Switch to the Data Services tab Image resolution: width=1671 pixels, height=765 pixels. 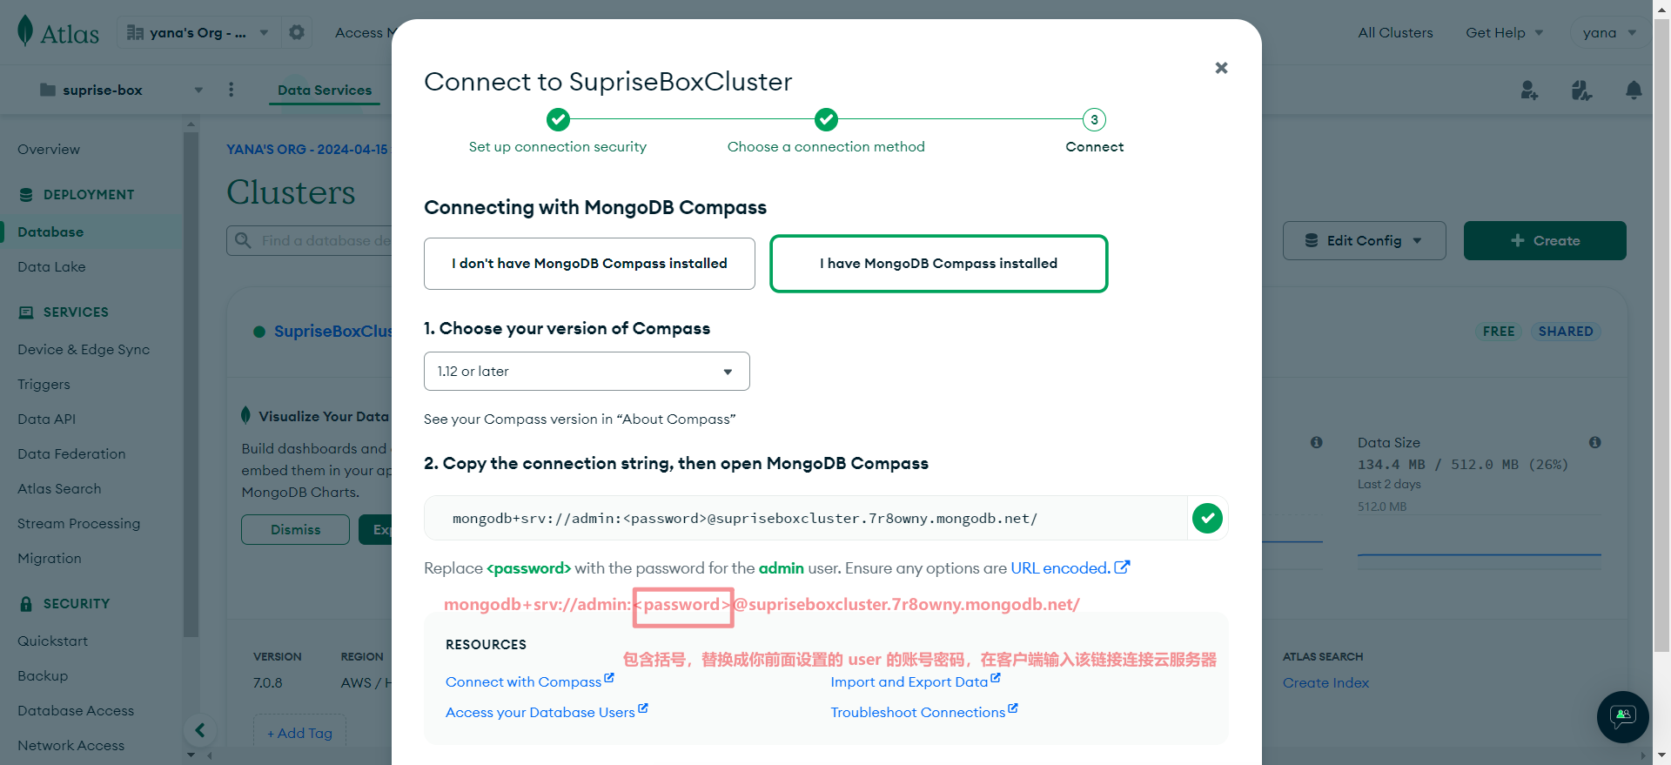coord(325,91)
